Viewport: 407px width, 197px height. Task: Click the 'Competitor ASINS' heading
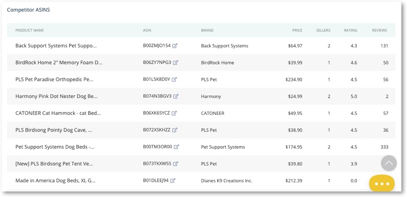[x=28, y=10]
